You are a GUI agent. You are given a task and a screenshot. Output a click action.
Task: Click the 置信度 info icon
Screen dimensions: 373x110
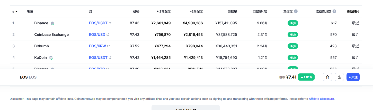(x=296, y=12)
